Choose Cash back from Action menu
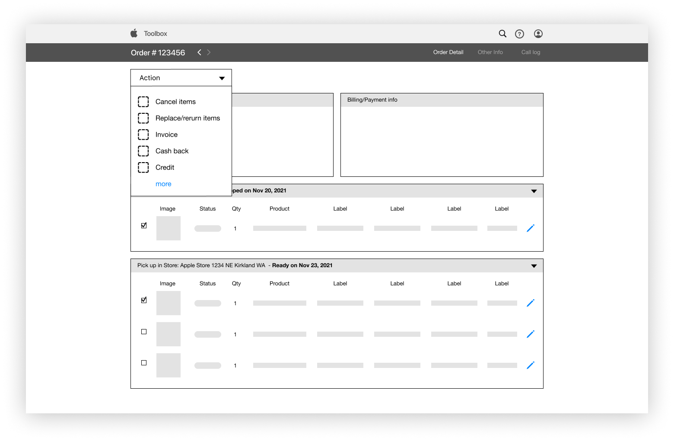This screenshot has height=441, width=674. tap(172, 151)
